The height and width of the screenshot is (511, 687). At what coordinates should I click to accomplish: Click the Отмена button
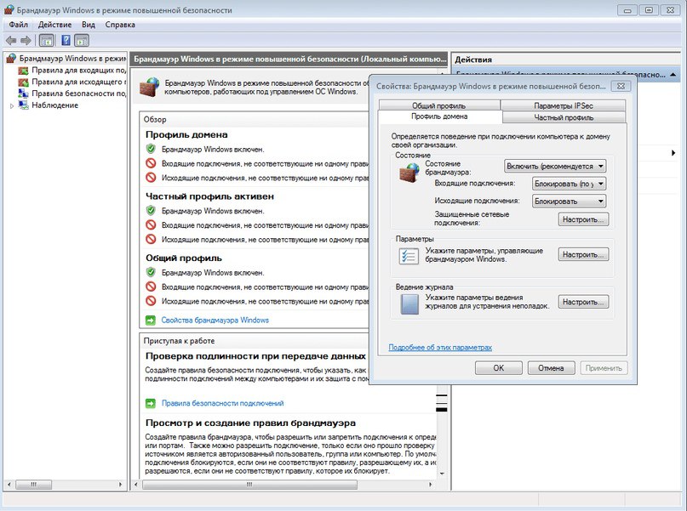coord(551,368)
